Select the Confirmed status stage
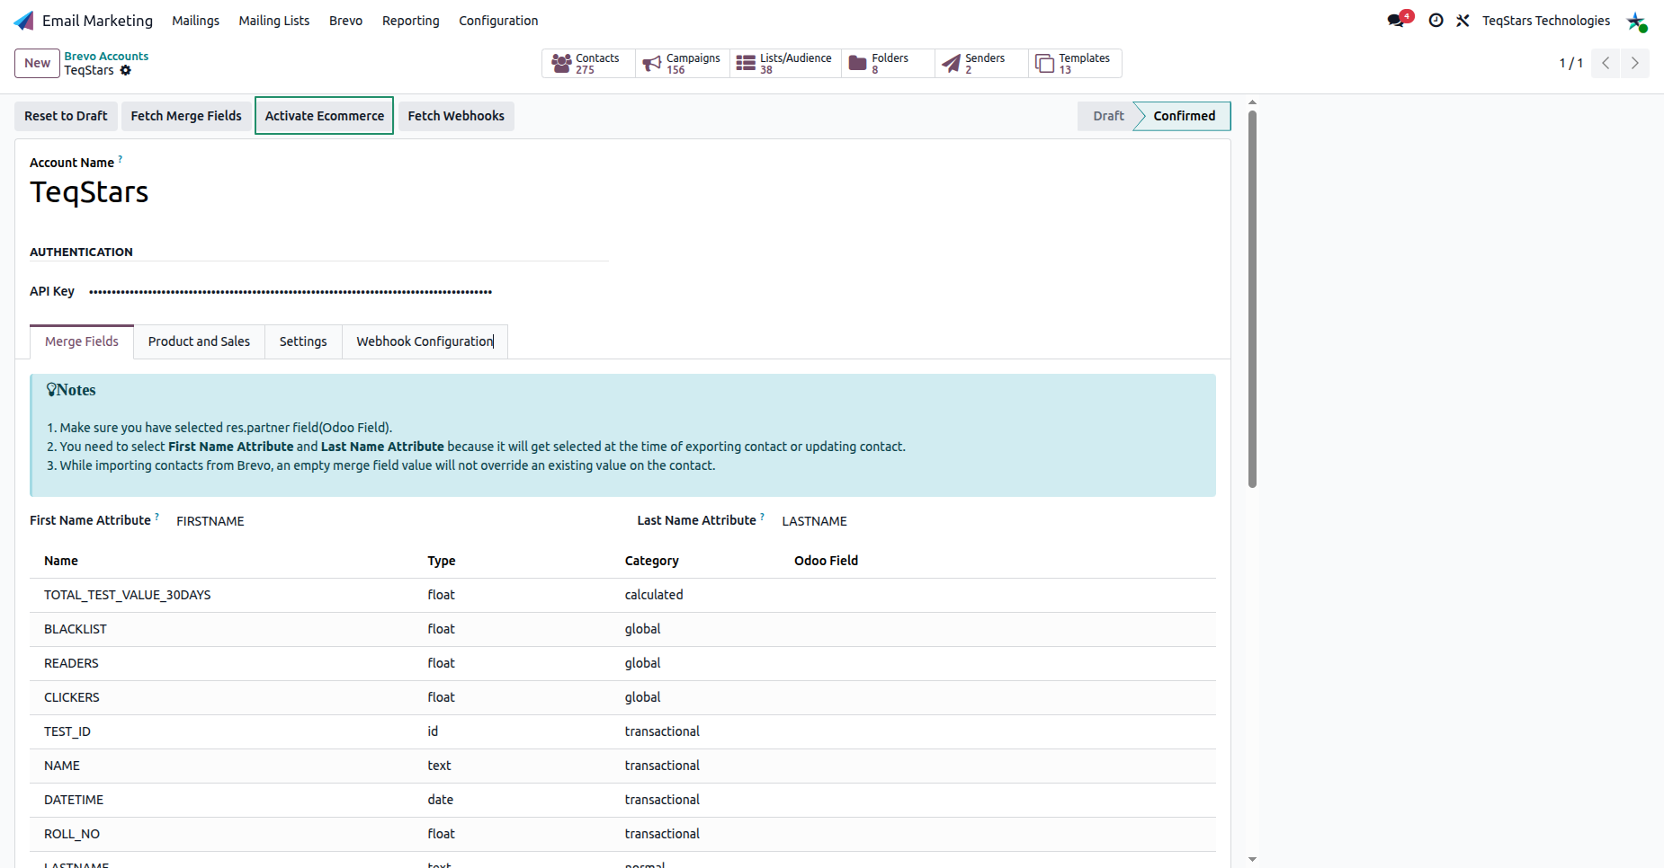This screenshot has width=1664, height=868. [x=1184, y=116]
